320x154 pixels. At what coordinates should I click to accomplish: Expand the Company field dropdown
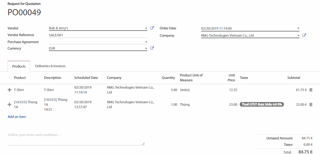point(298,36)
